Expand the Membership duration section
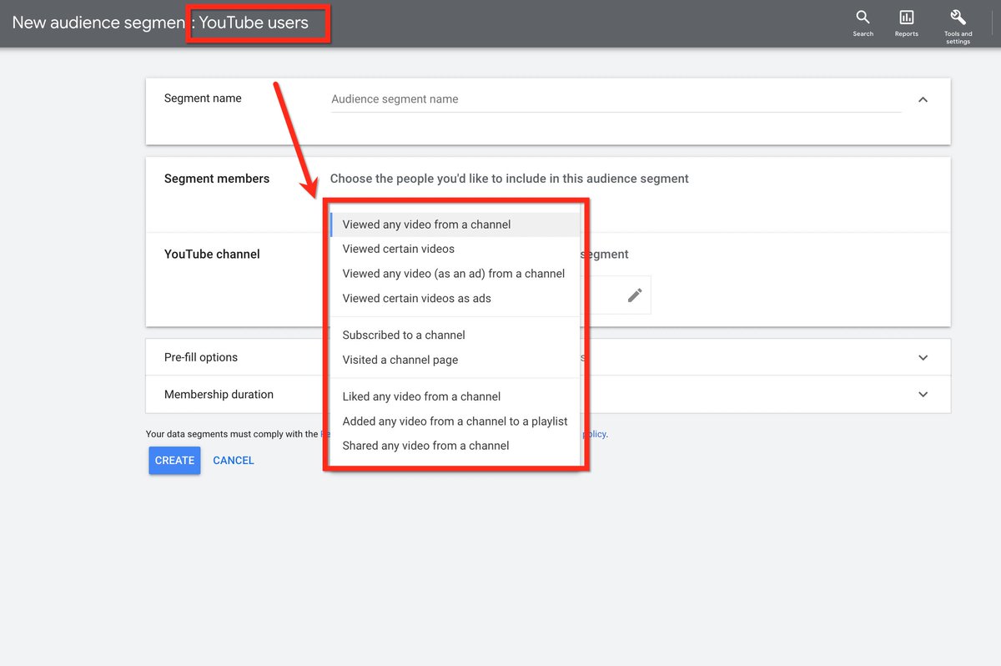1001x666 pixels. 923,394
